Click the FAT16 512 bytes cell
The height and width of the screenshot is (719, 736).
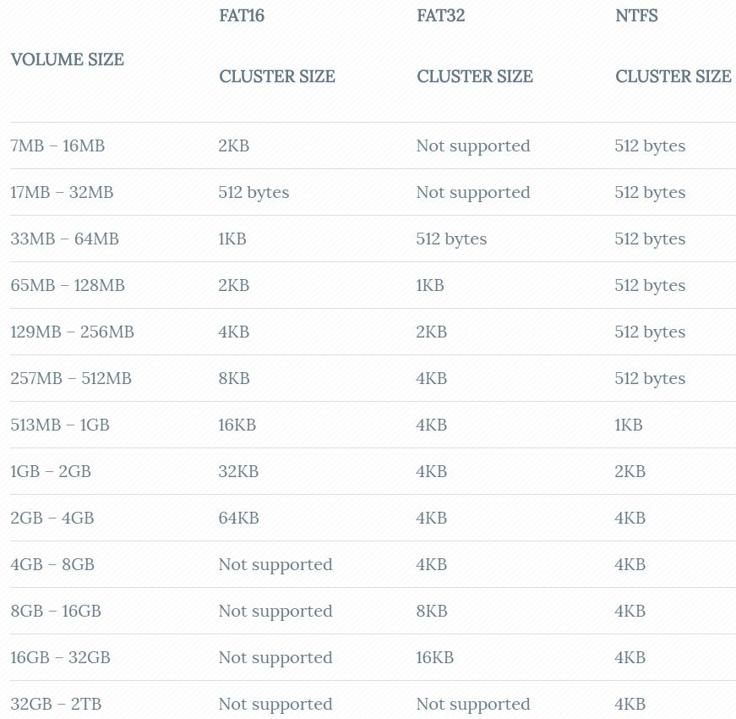254,192
